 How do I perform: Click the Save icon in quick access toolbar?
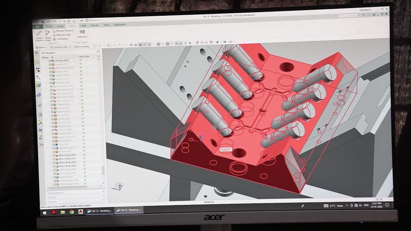coord(43,21)
